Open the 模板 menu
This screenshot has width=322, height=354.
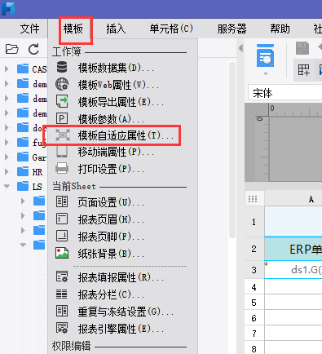[73, 29]
